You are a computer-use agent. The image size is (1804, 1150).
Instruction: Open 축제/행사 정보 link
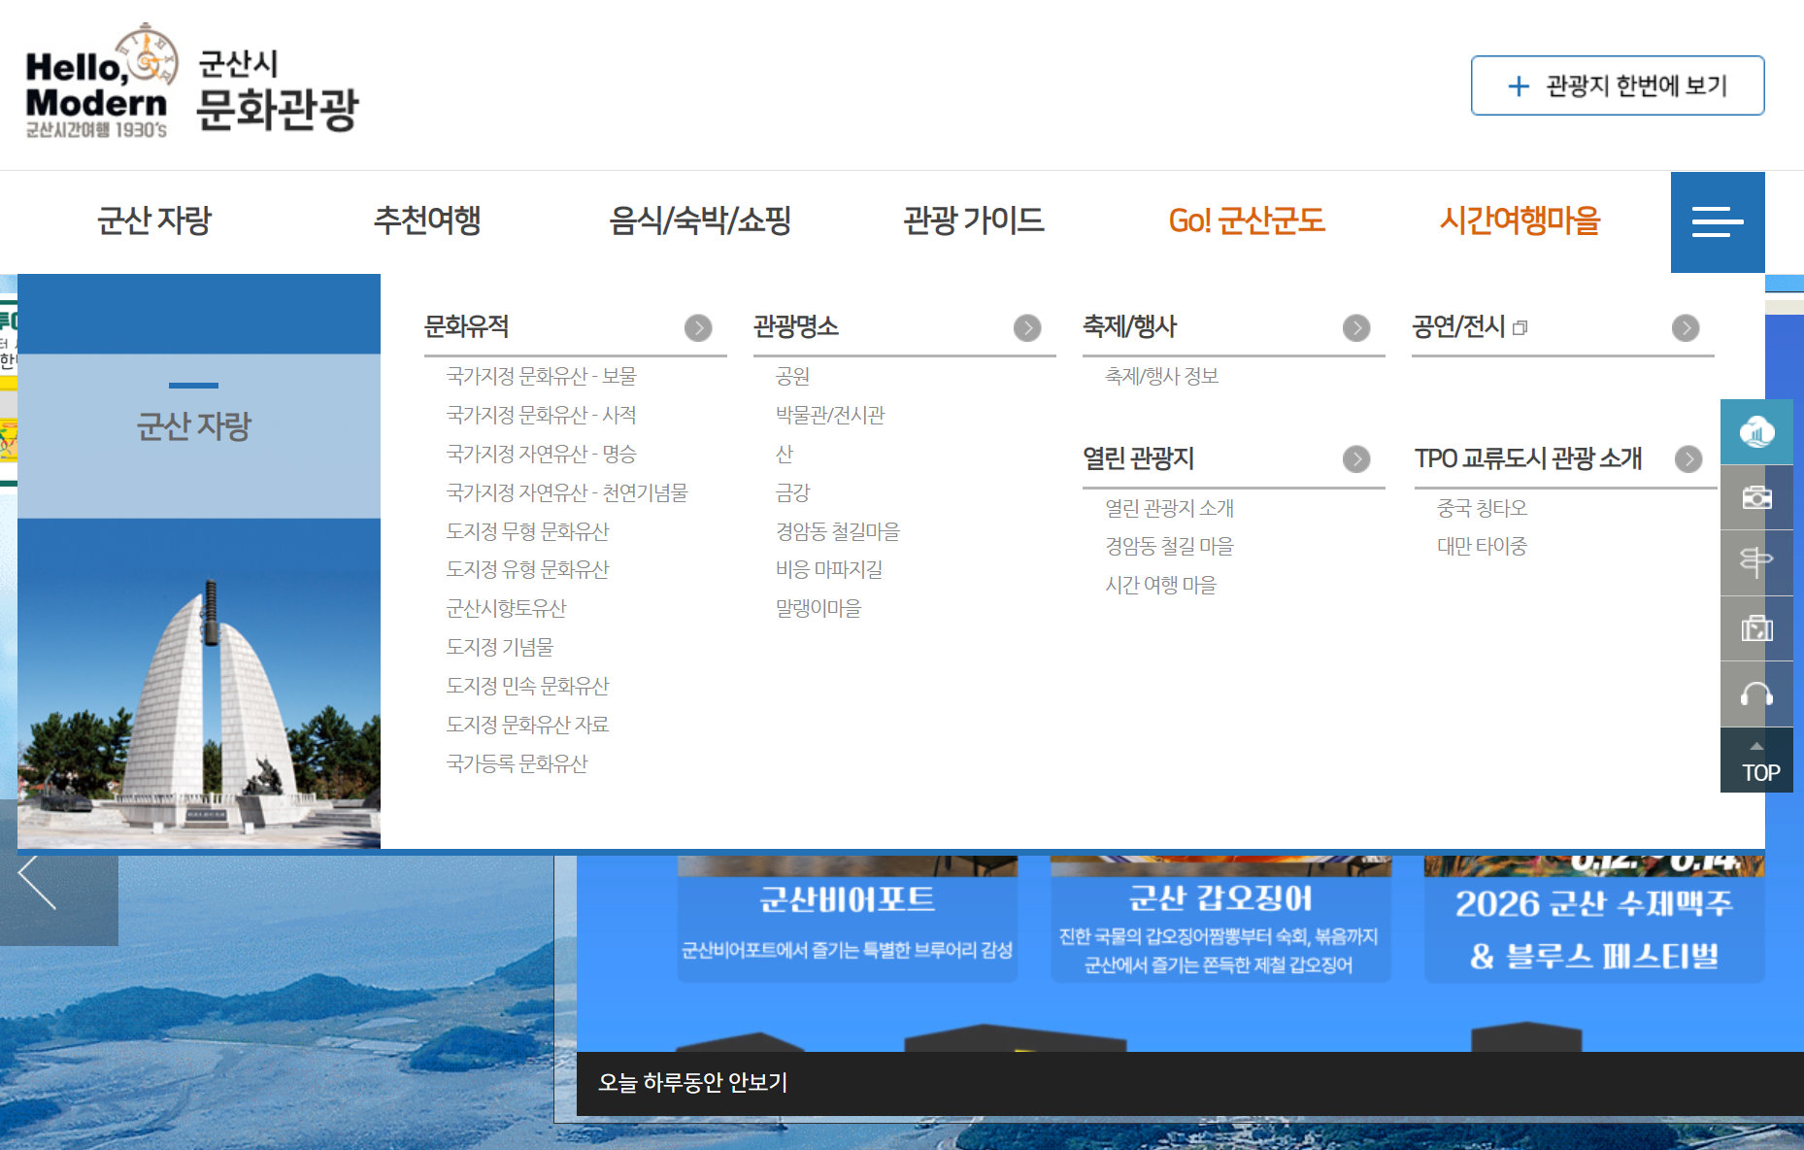1161,376
